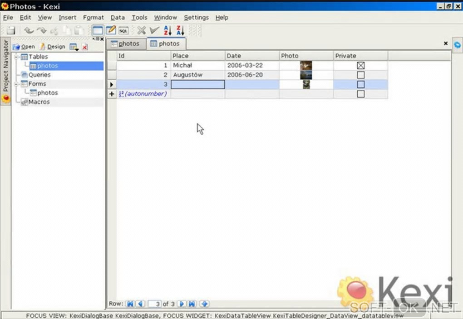Click the row number input field
This screenshot has height=319, width=463.
point(154,304)
